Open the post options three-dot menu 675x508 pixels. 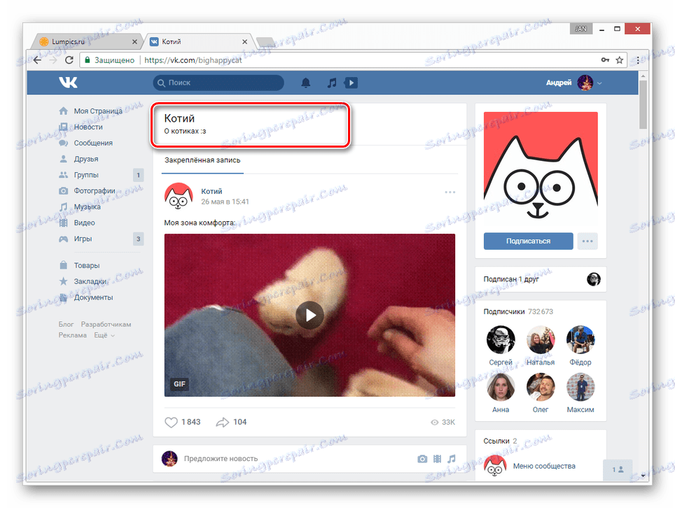tap(450, 192)
